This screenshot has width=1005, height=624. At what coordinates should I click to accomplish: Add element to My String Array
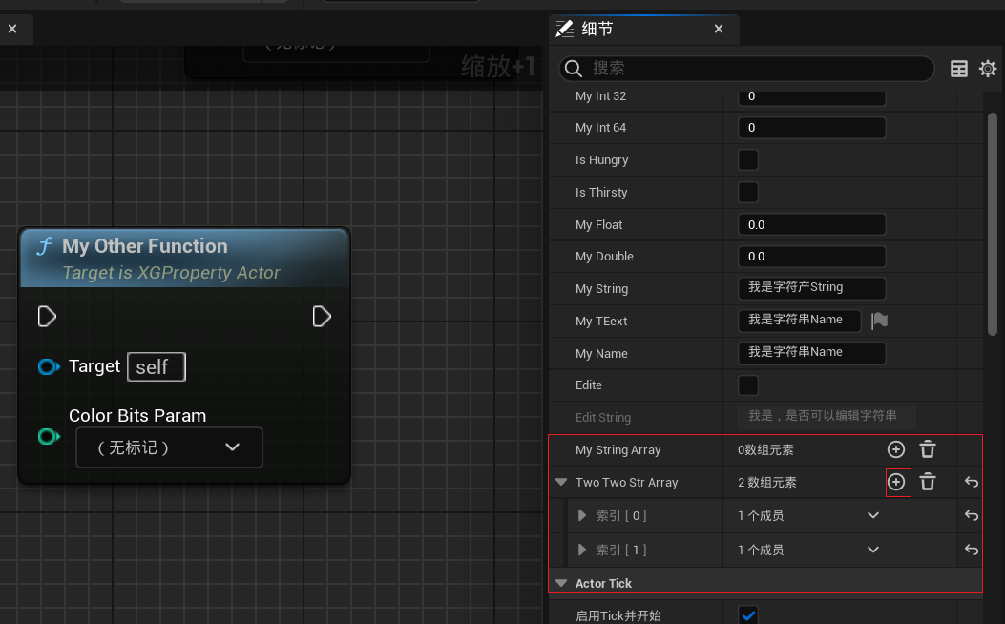click(x=895, y=449)
